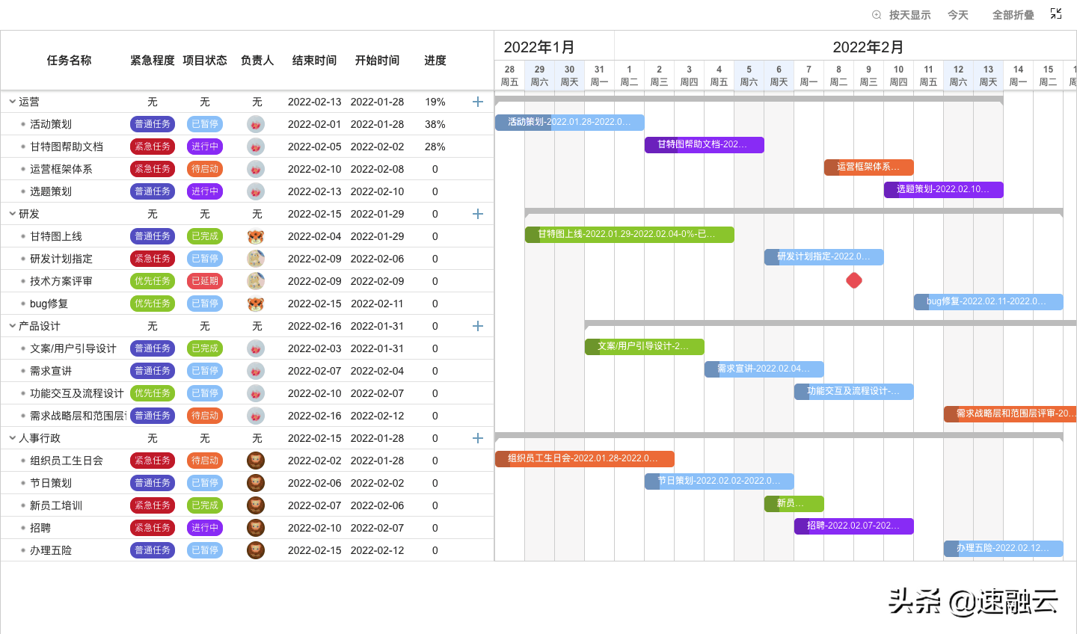Collapse the 人事行政 task group
This screenshot has height=634, width=1077.
tap(12, 437)
